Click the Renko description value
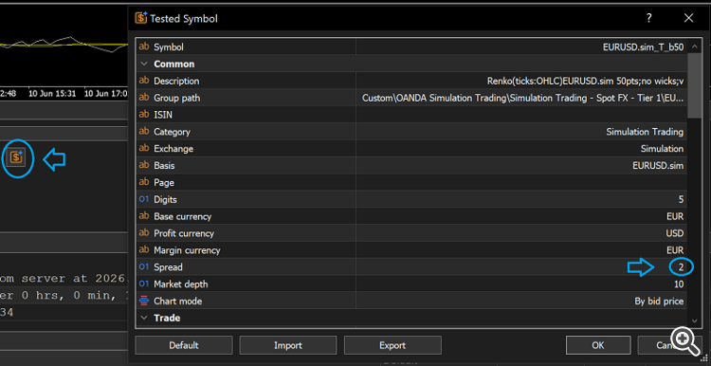The image size is (711, 366). pos(586,81)
